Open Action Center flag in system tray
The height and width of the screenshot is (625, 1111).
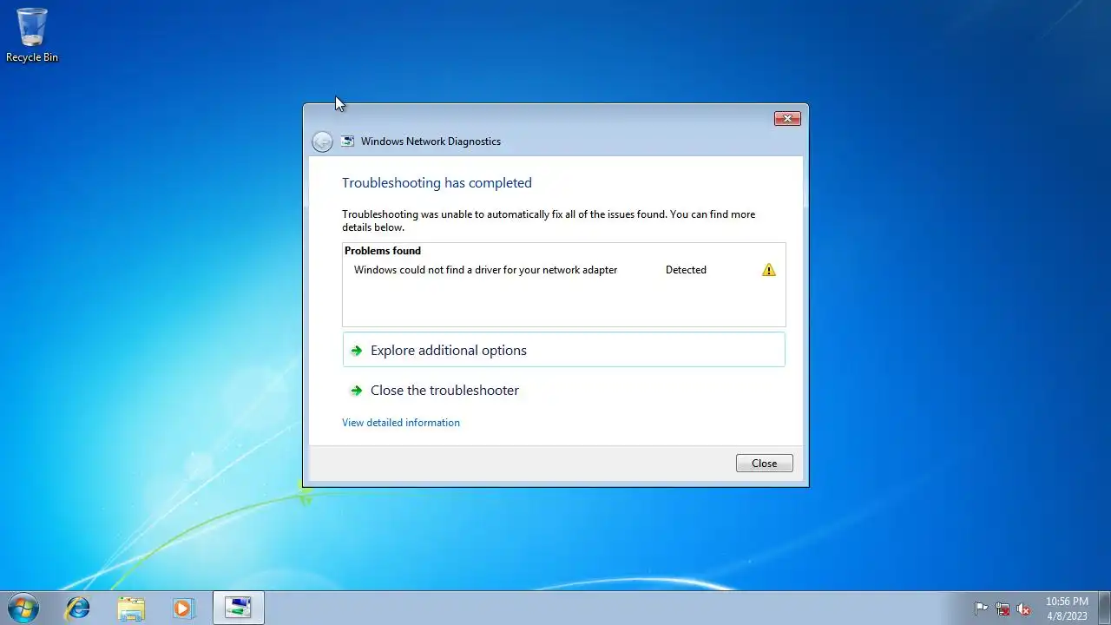click(981, 609)
